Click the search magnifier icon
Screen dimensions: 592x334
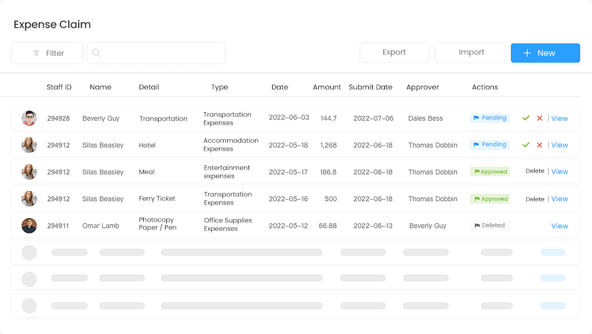96,53
